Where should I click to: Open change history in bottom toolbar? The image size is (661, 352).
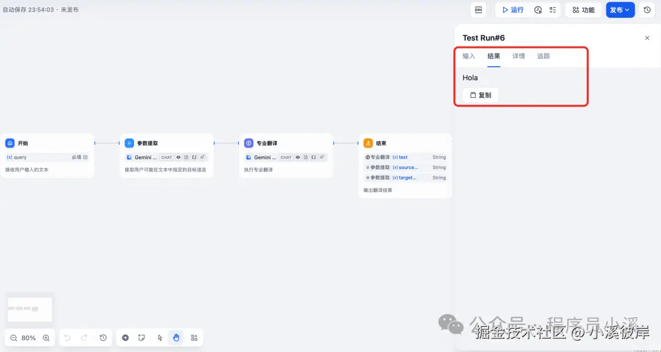pyautogui.click(x=103, y=338)
